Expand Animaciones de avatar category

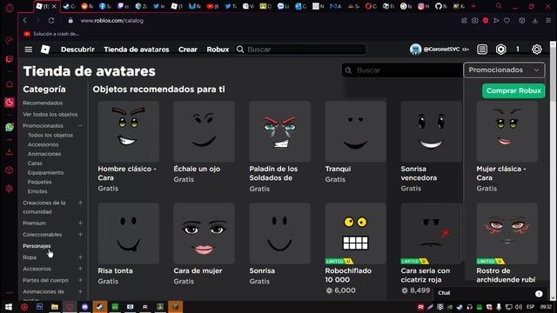pos(80,291)
